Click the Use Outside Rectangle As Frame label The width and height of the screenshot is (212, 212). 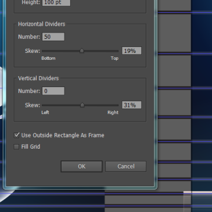[x=63, y=135]
